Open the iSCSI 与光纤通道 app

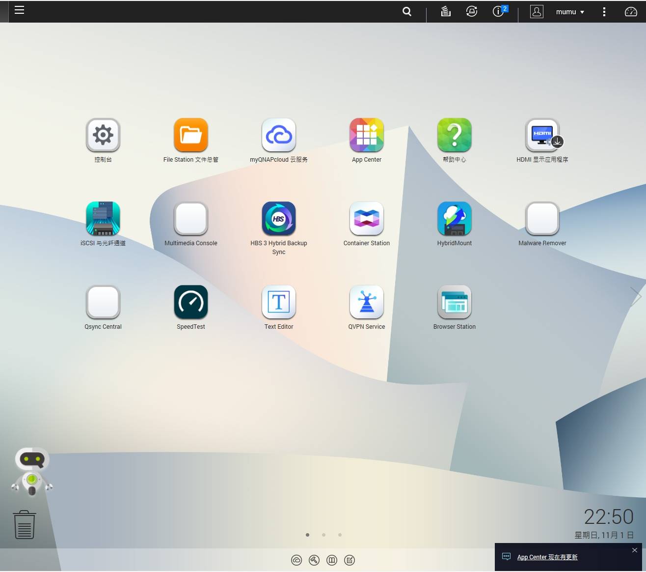pyautogui.click(x=103, y=219)
